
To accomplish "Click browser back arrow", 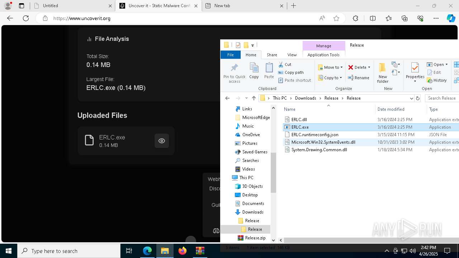I will pos(10,18).
